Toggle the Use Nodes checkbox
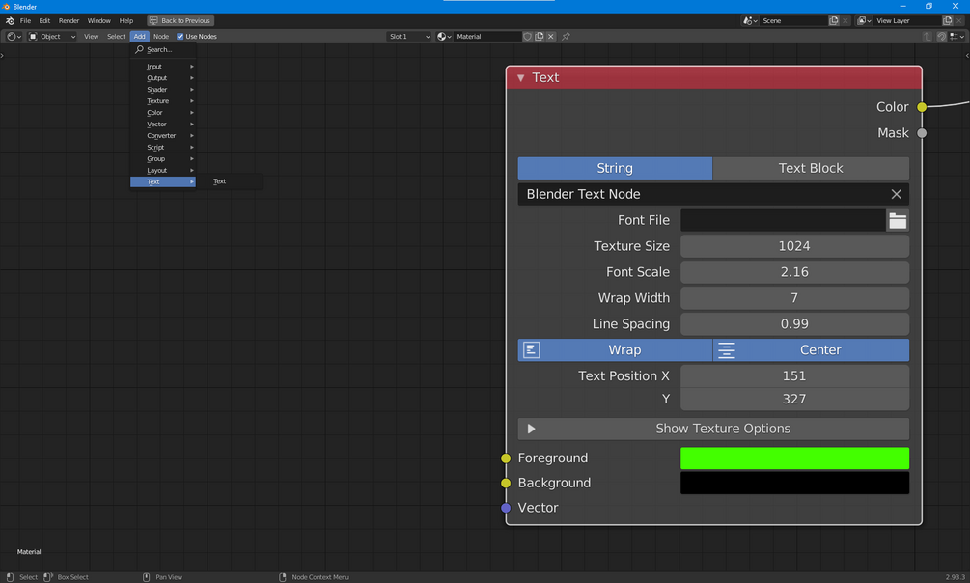Image resolution: width=970 pixels, height=583 pixels. pyautogui.click(x=180, y=37)
